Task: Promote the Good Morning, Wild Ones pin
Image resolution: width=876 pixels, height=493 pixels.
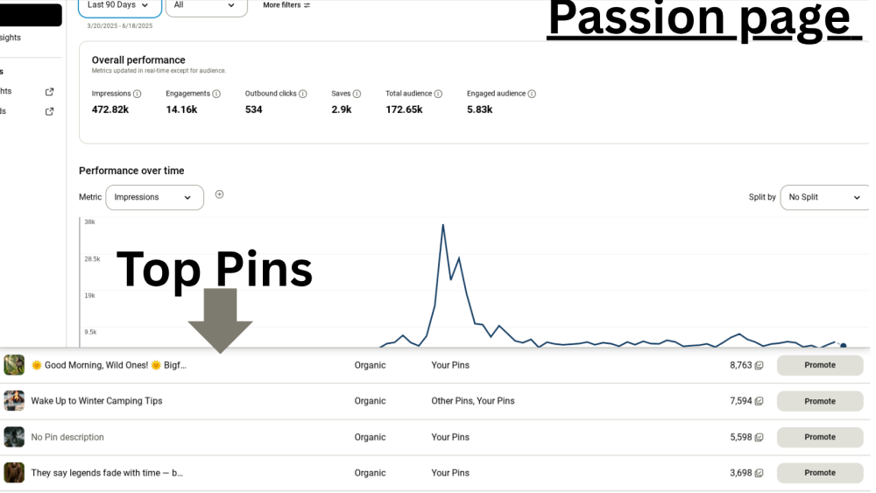Action: (820, 365)
